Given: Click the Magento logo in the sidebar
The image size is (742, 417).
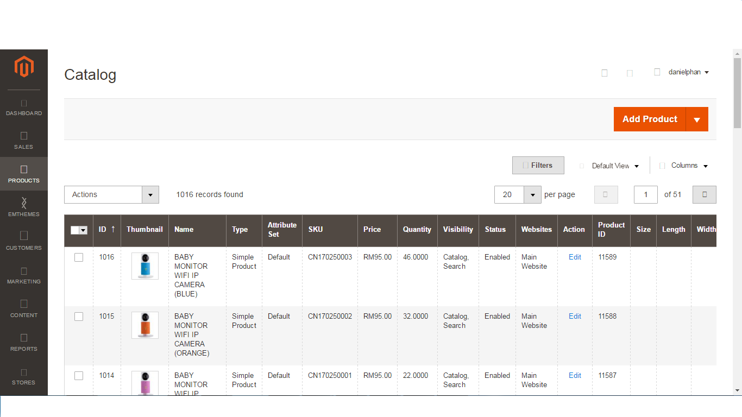Looking at the screenshot, I should (24, 66).
